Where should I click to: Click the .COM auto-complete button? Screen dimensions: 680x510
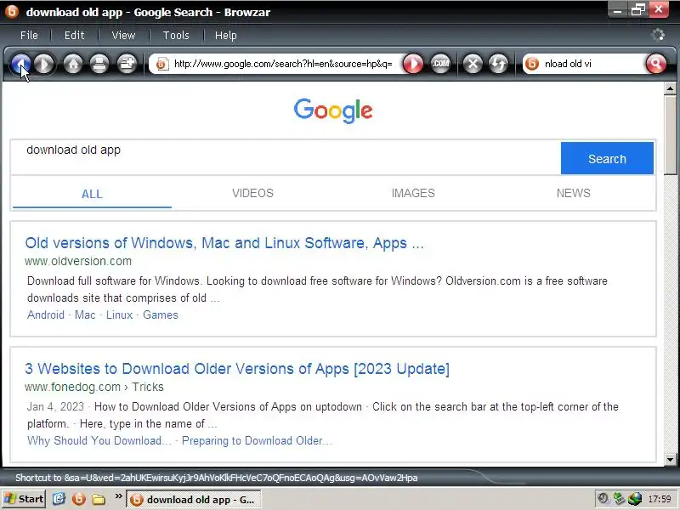pyautogui.click(x=440, y=65)
